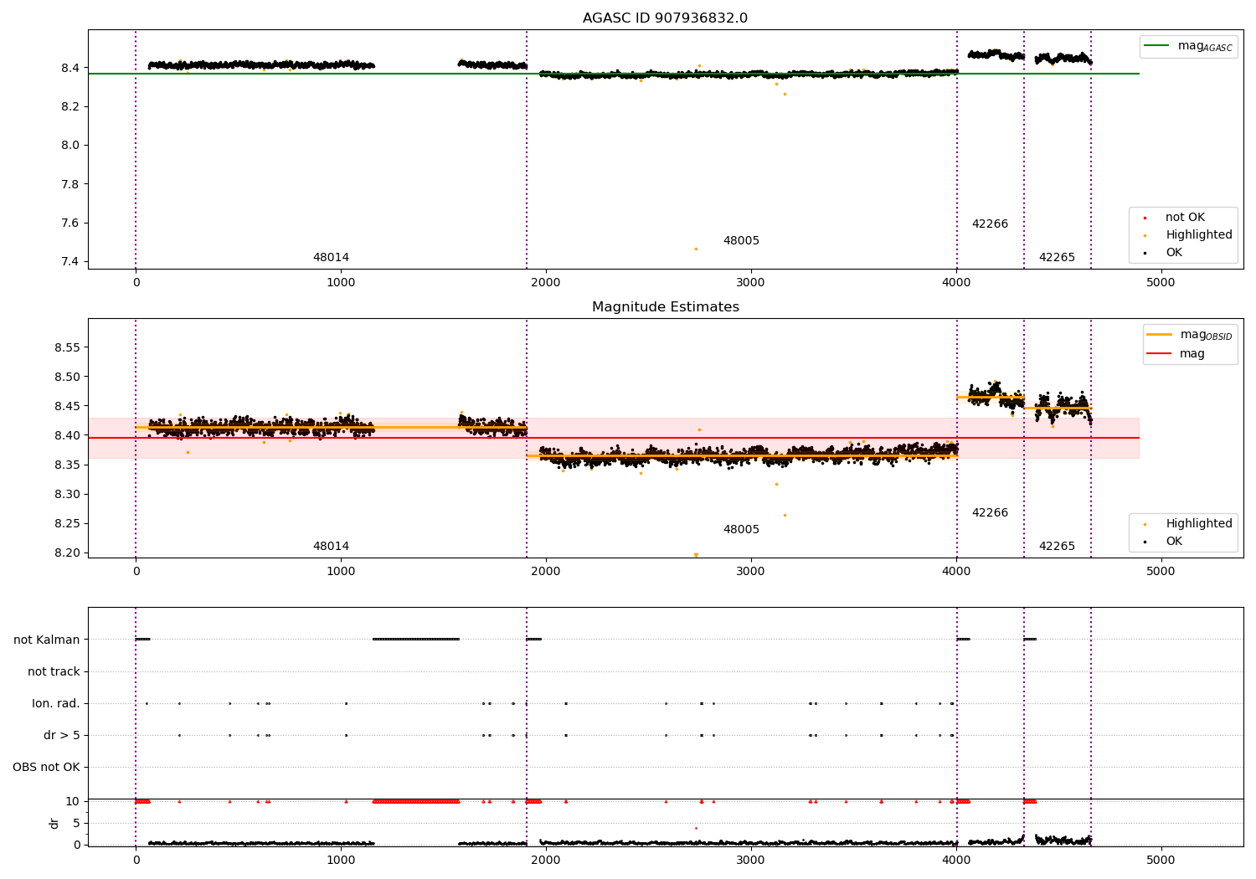Click OBSID label 42266 in Magnitude Estimates plot
This screenshot has height=879, width=1256.
990,512
